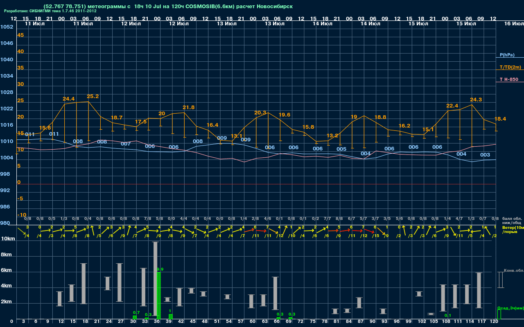Screen dimensions: 524x327
Task: Click the 25.2 temperature peak label
Action: click(93, 96)
